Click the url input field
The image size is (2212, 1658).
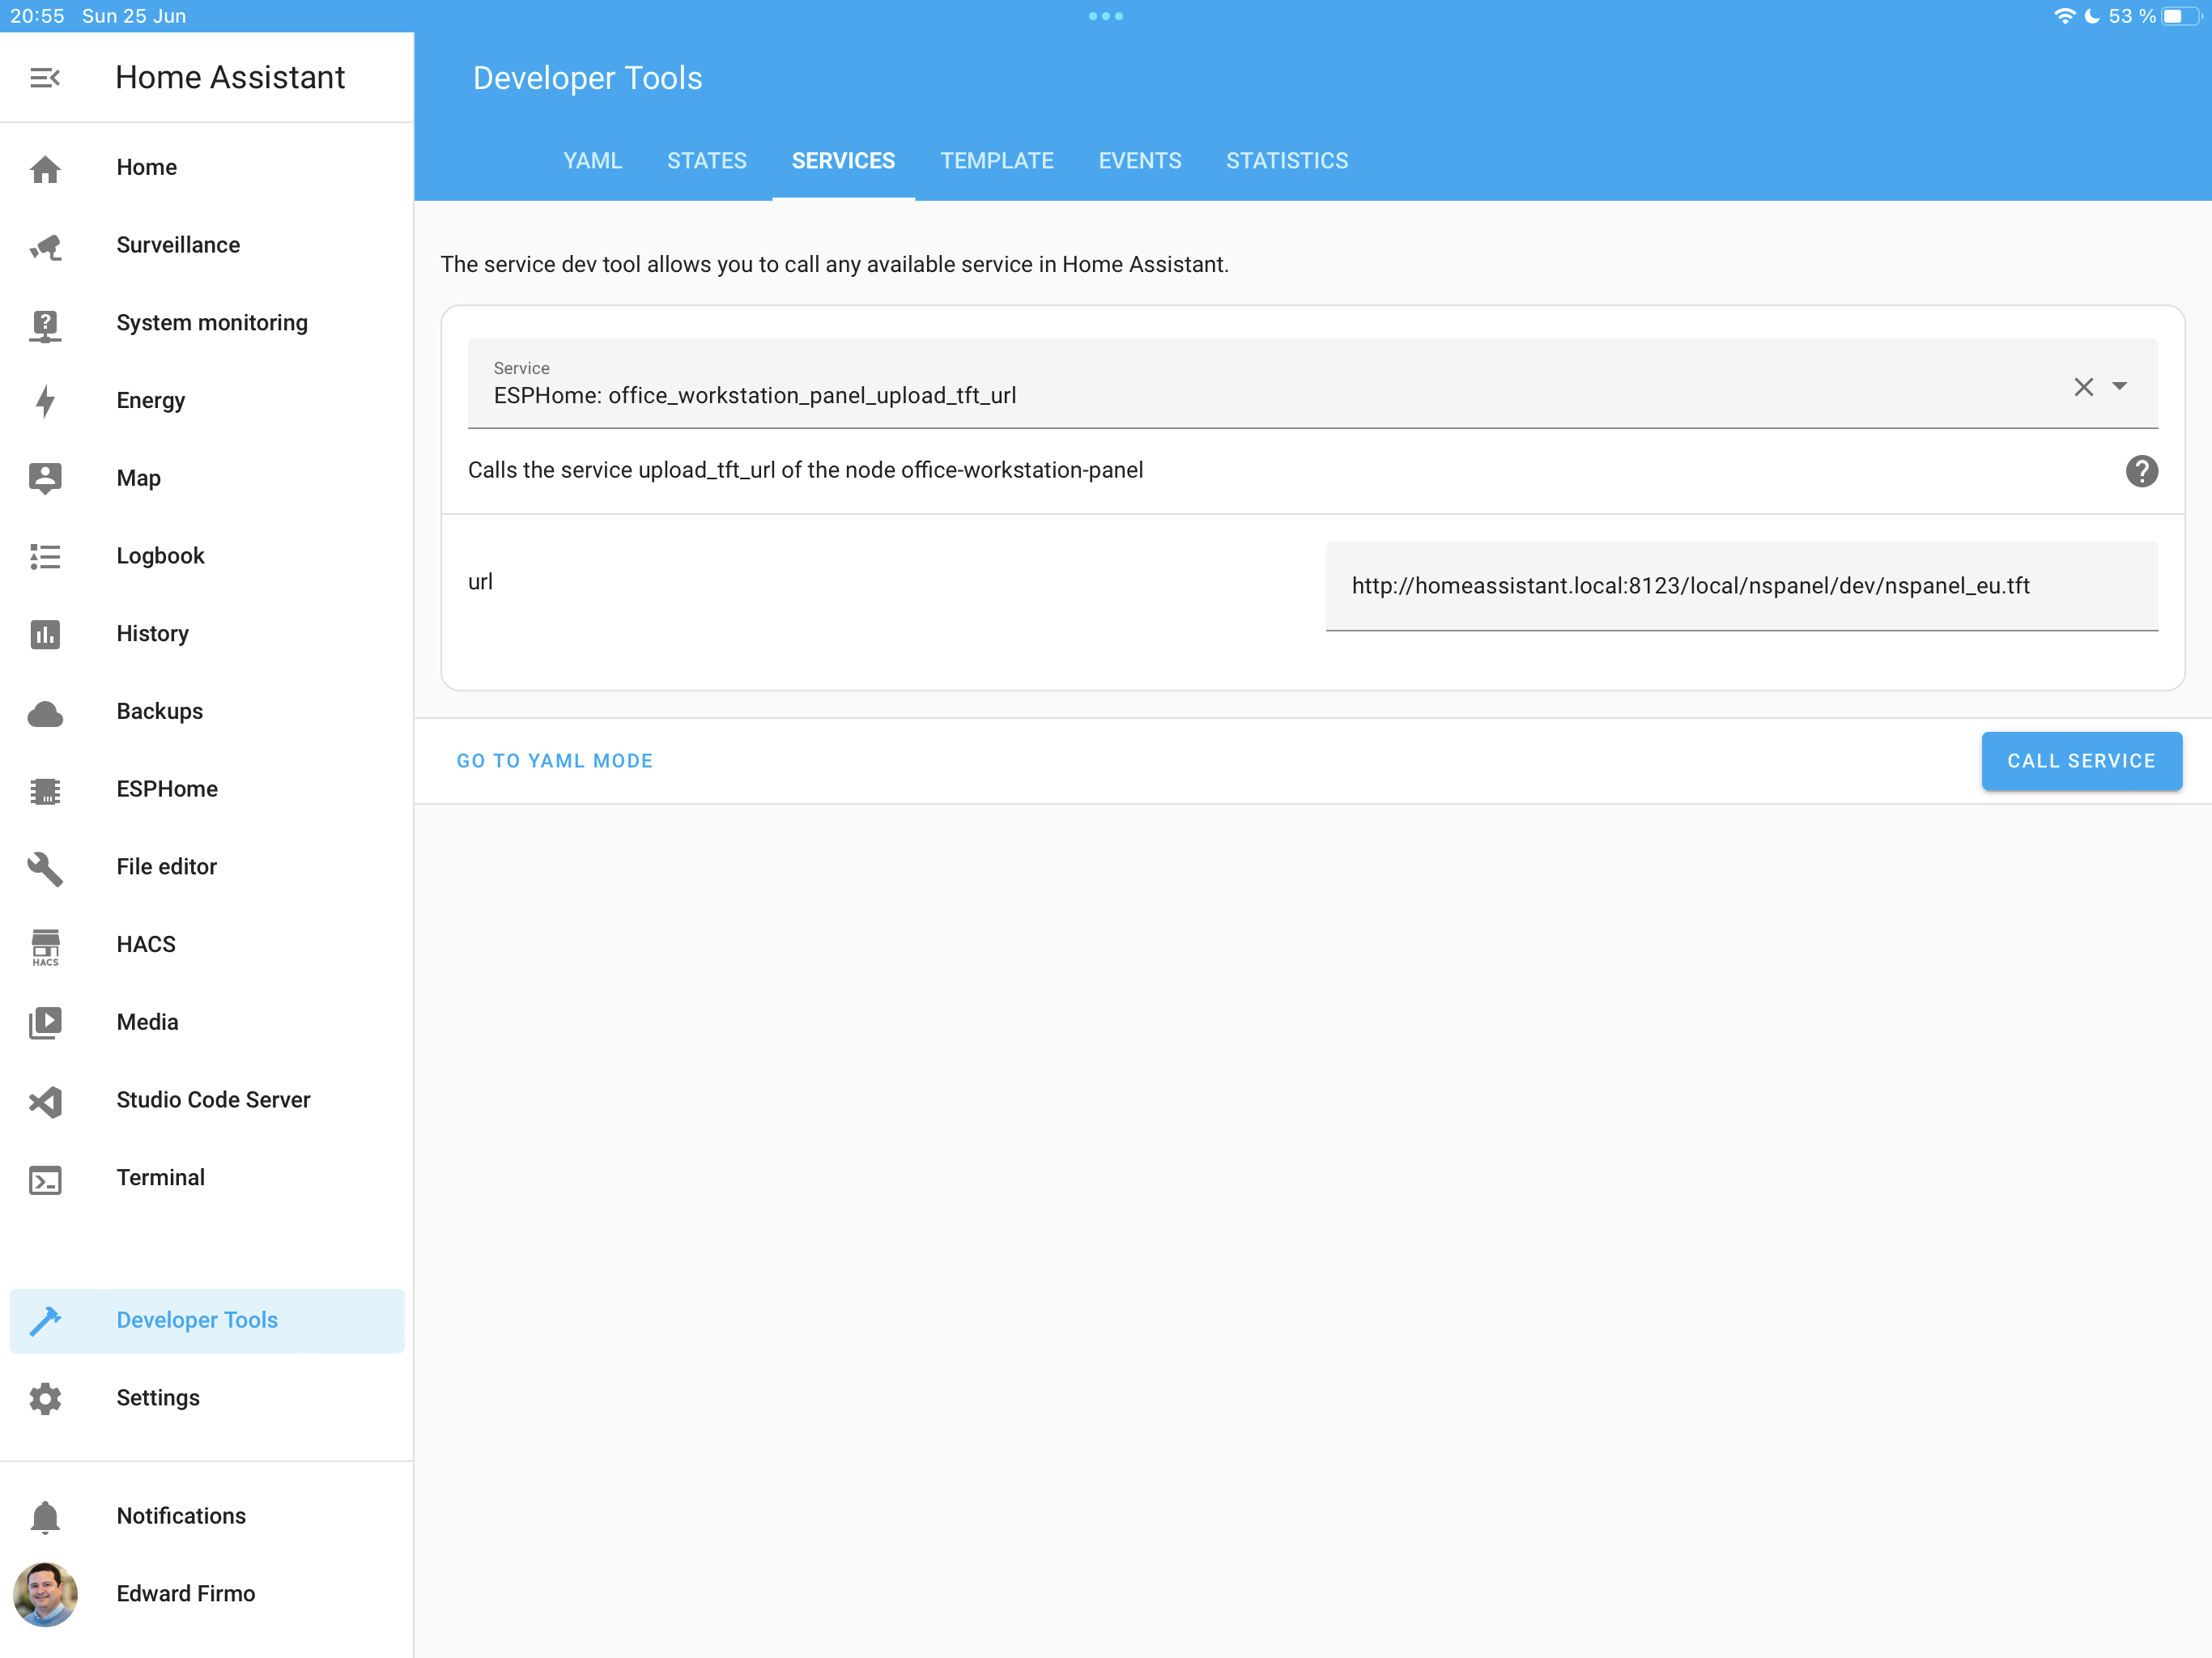pos(1741,586)
